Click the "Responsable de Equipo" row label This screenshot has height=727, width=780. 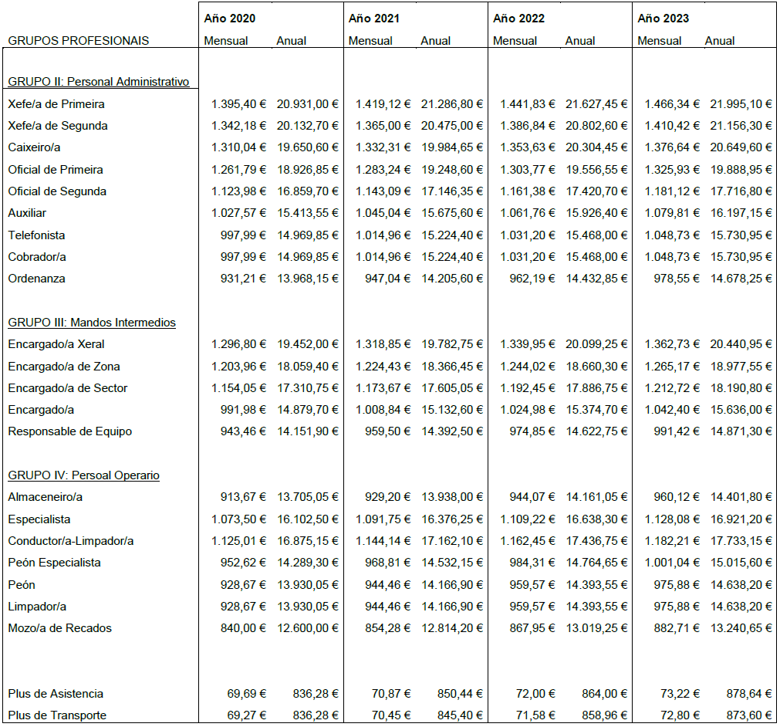[x=69, y=431]
